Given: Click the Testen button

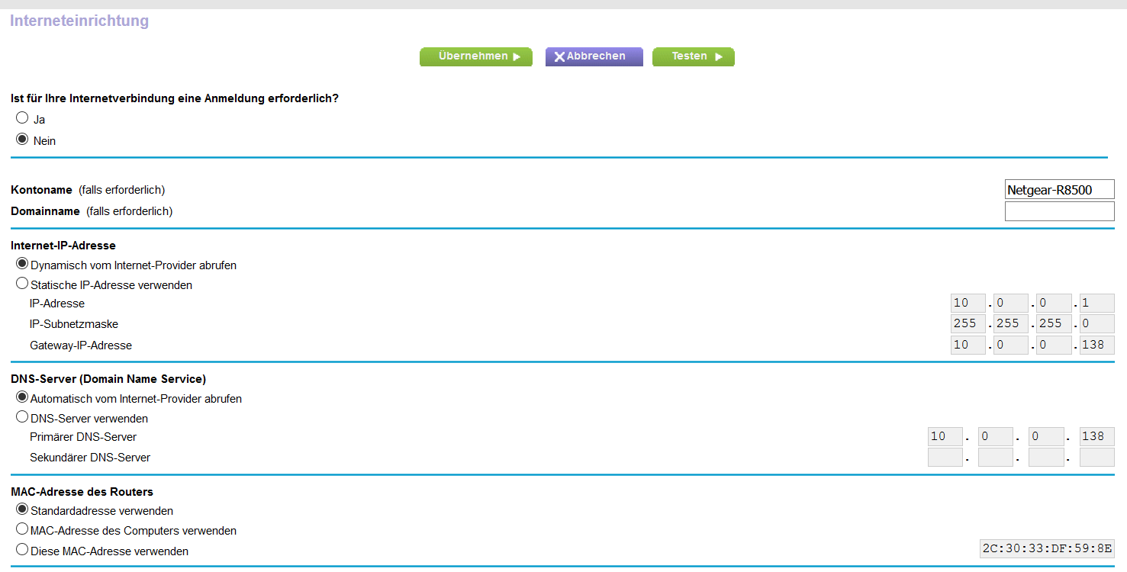Looking at the screenshot, I should pyautogui.click(x=693, y=56).
